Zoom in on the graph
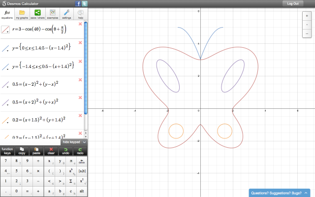 click(307, 16)
